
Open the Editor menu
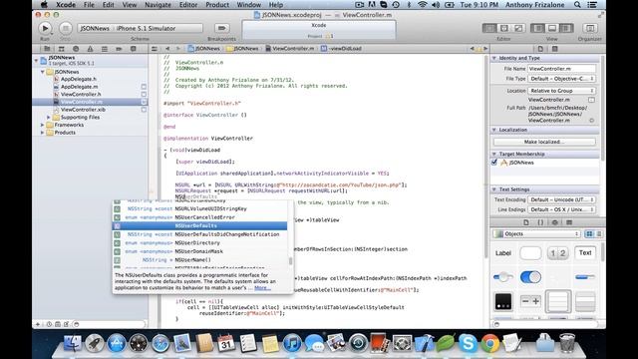click(188, 5)
